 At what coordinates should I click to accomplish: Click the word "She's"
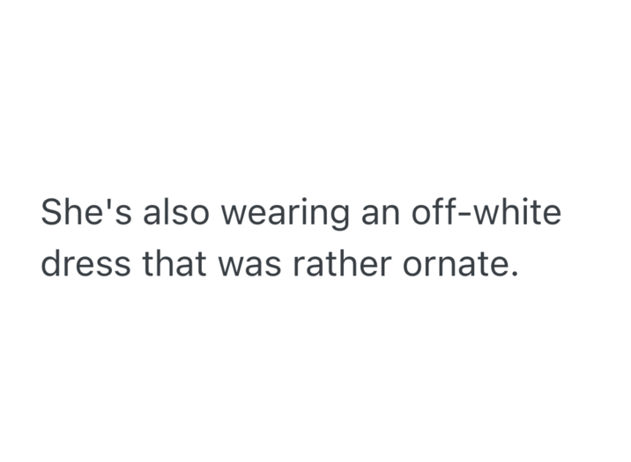pos(79,214)
